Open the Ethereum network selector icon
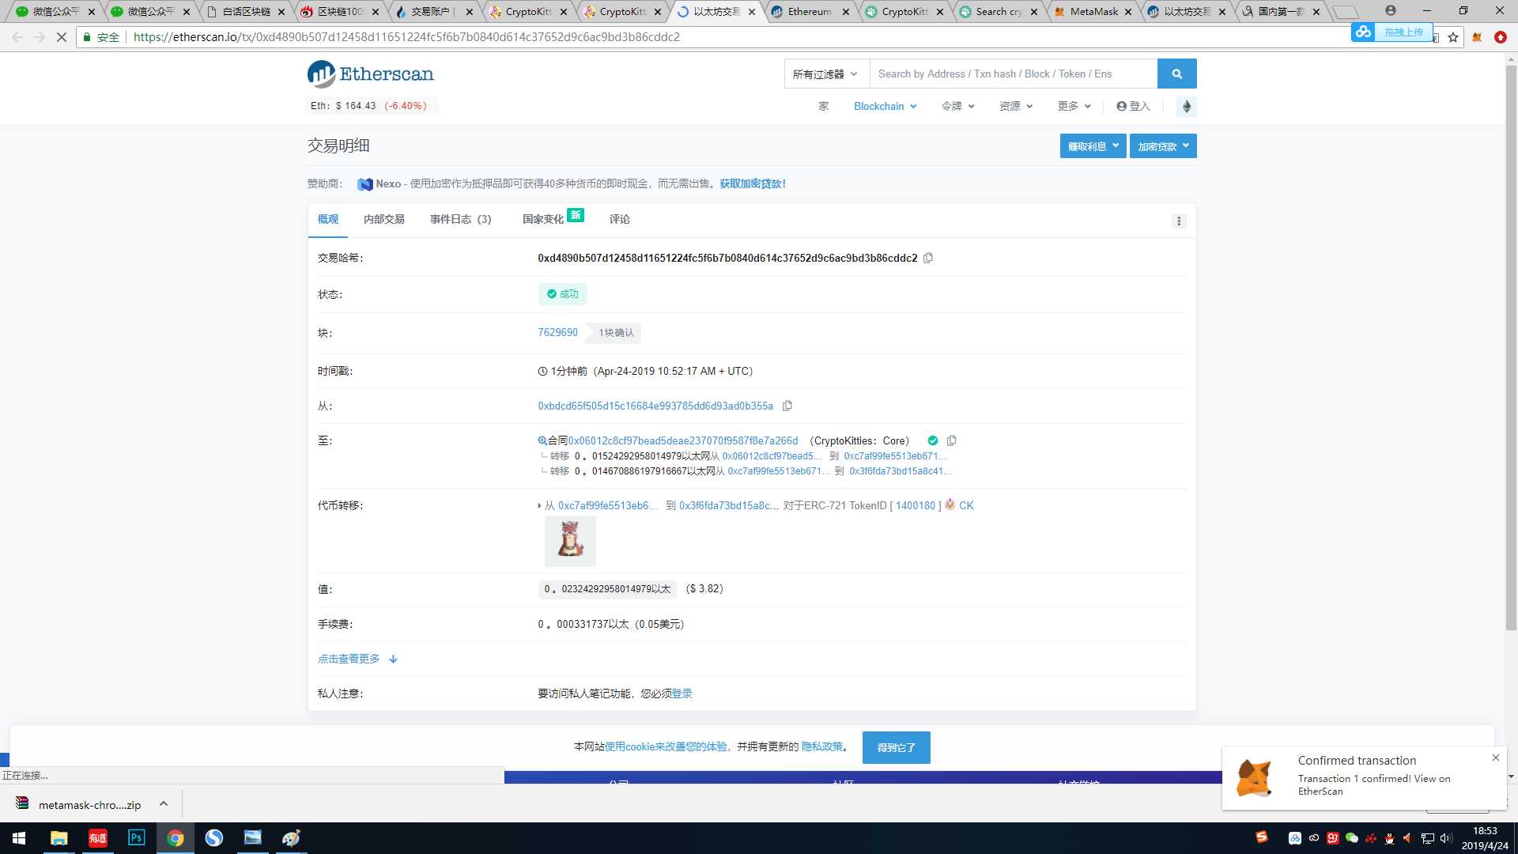This screenshot has height=854, width=1518. click(1186, 106)
